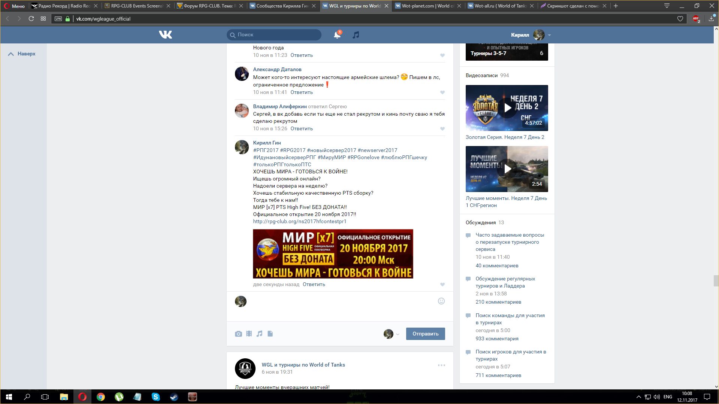Open the post options three-dot menu
719x404 pixels.
tap(441, 365)
